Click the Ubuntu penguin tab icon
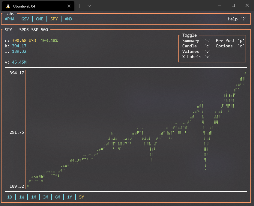254x206 pixels. tap(8, 6)
